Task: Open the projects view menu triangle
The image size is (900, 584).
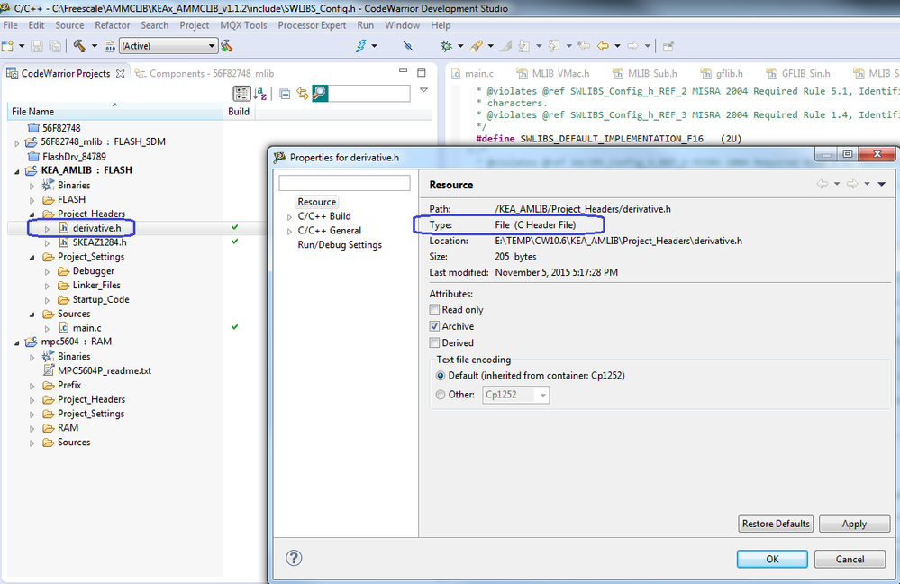Action: pos(423,90)
